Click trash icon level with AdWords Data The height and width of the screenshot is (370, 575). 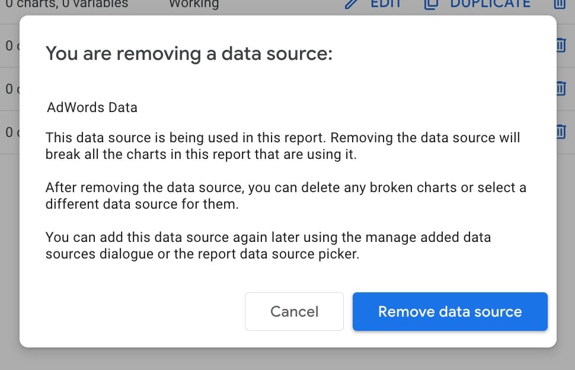point(561,88)
